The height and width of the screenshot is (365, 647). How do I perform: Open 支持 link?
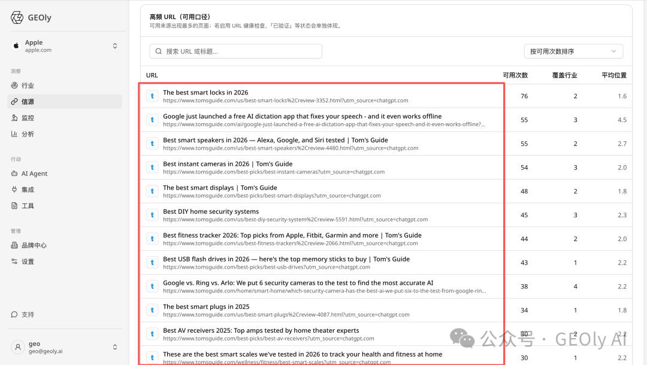pos(65,315)
